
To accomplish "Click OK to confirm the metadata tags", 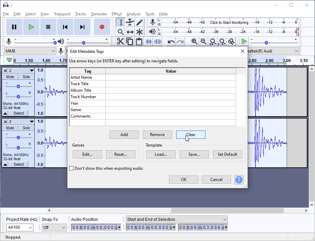I will 184,180.
